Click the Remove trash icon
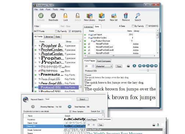Screen dimensions: 185x134 (x=126, y=16)
